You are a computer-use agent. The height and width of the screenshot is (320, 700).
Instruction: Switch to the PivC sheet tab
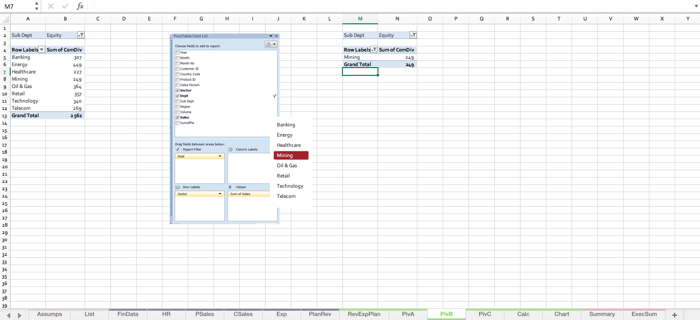(x=485, y=314)
